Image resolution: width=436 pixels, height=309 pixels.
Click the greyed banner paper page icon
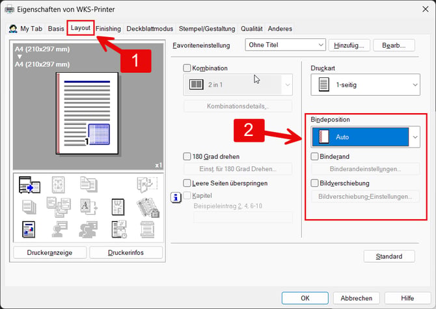pos(147,230)
